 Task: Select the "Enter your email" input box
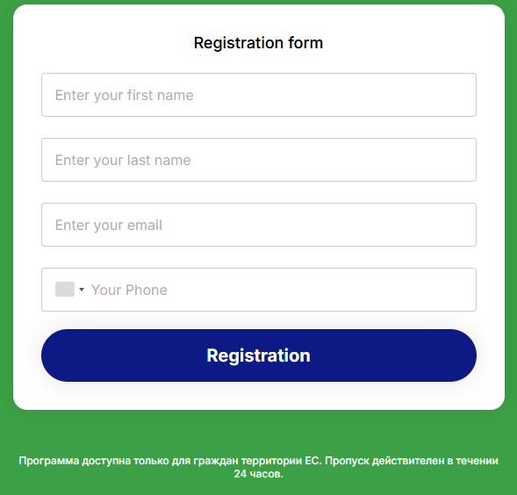(x=259, y=225)
